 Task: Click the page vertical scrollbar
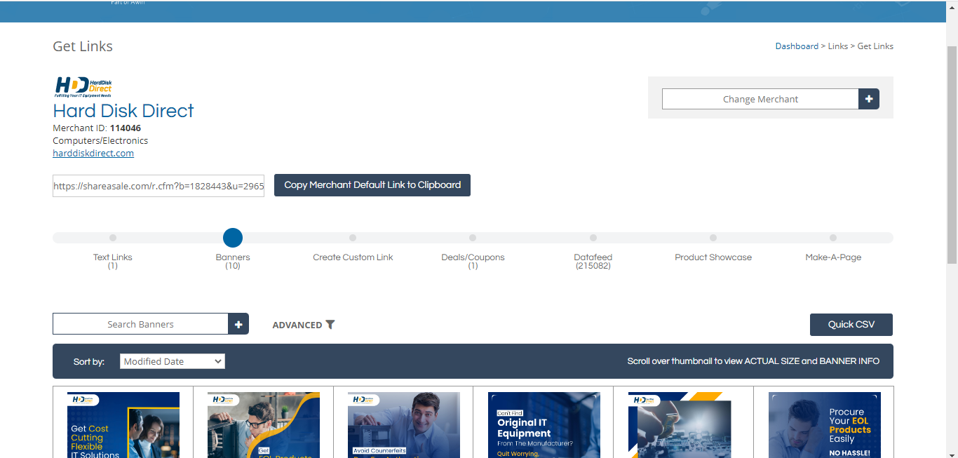pyautogui.click(x=952, y=154)
